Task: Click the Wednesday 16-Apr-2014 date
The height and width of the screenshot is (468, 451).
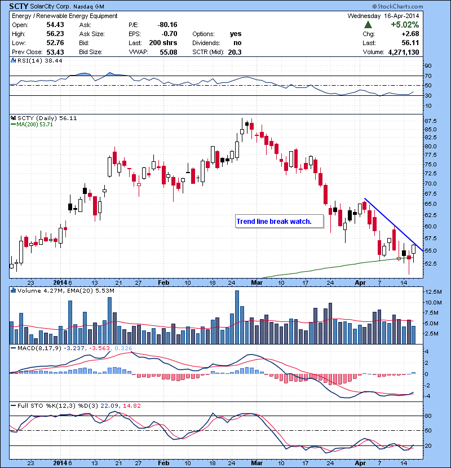Action: click(x=383, y=16)
